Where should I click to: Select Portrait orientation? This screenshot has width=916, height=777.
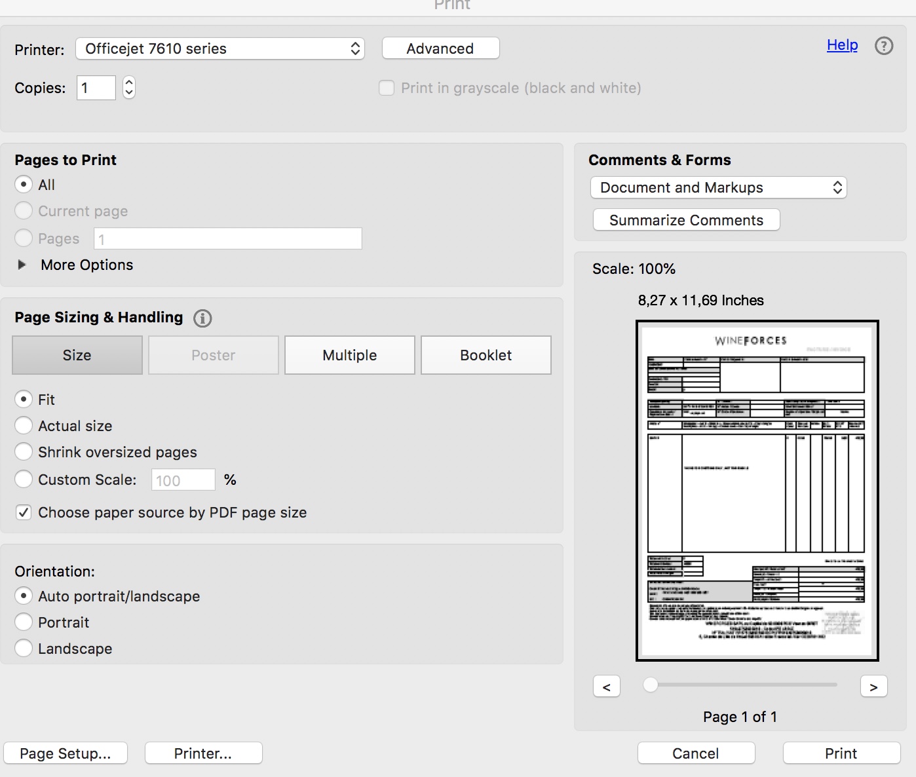pos(24,622)
